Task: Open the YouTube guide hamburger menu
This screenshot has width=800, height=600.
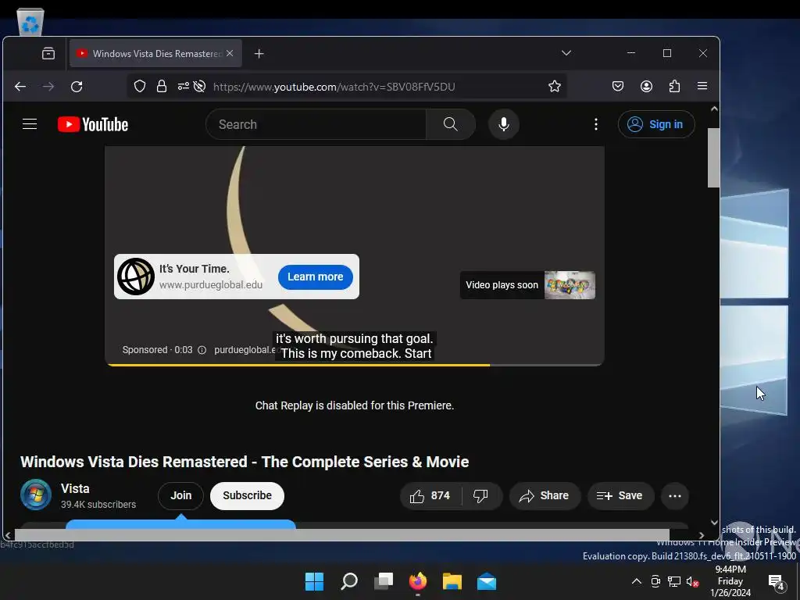Action: click(x=30, y=124)
